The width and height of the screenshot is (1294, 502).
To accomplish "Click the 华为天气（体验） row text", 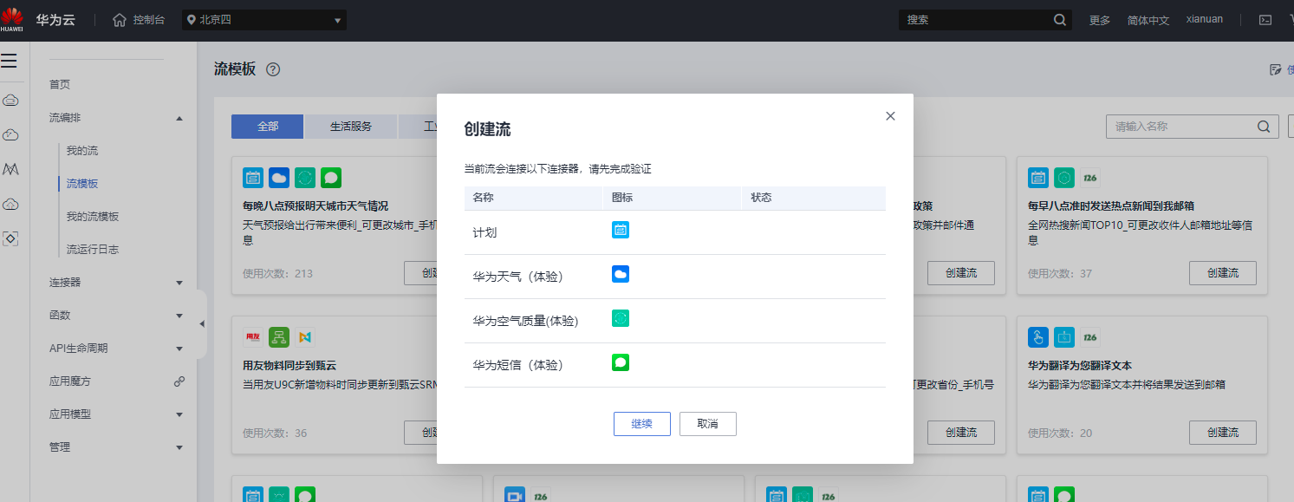I will 517,277.
